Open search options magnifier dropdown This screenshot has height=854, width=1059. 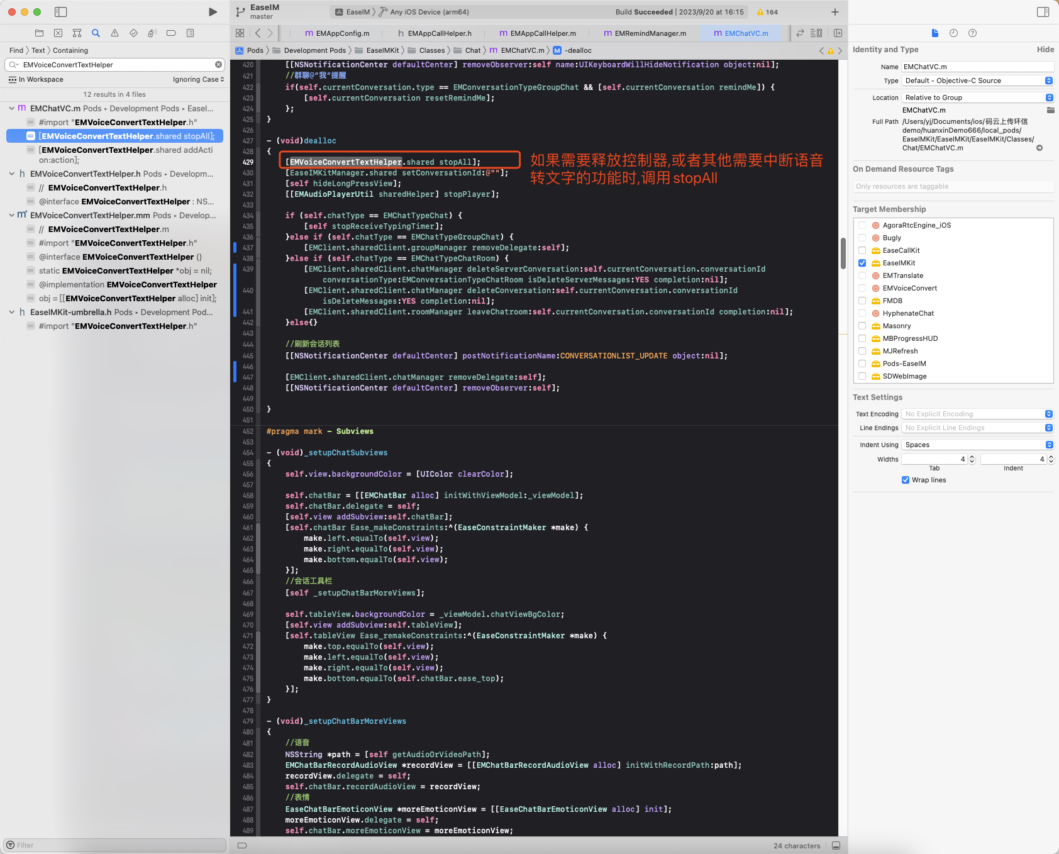click(x=13, y=65)
